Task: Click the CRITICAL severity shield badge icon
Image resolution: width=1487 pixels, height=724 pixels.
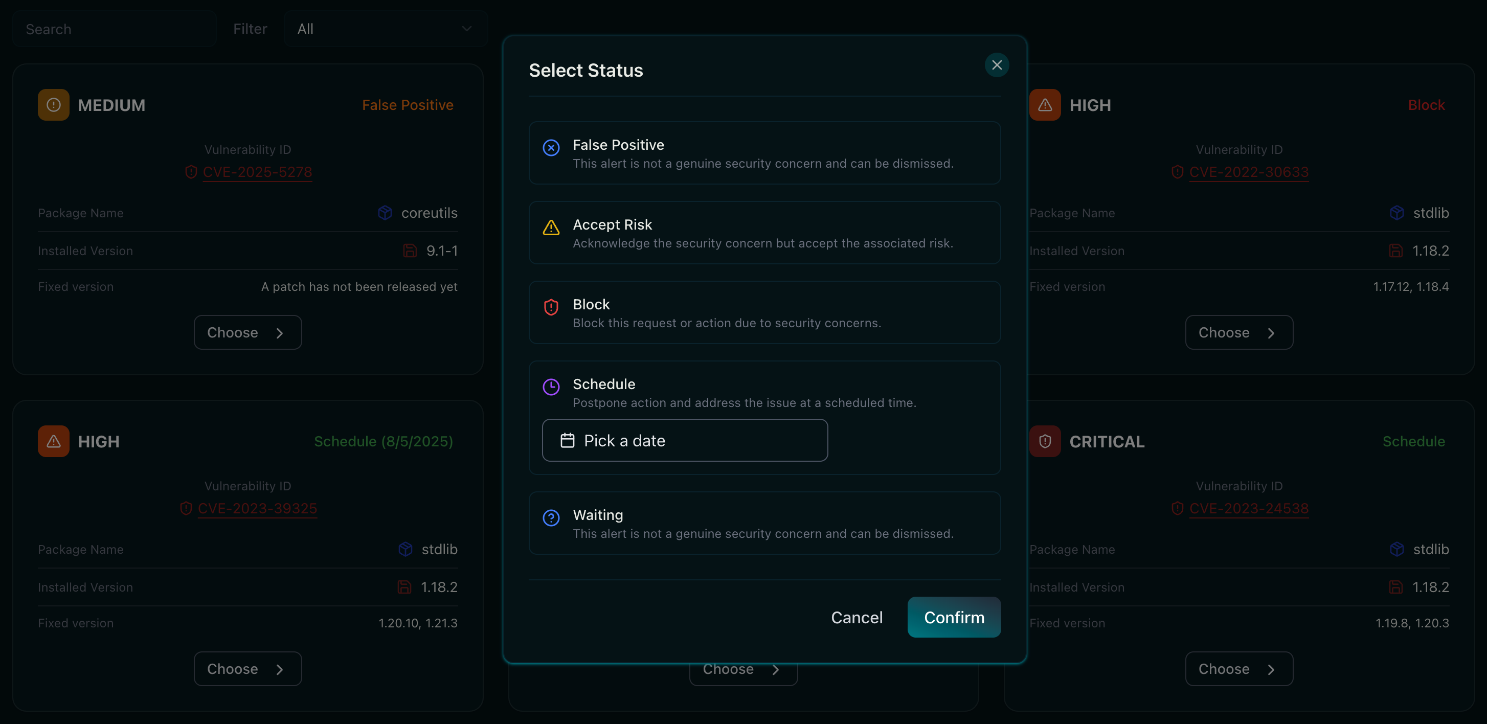Action: pyautogui.click(x=1044, y=442)
